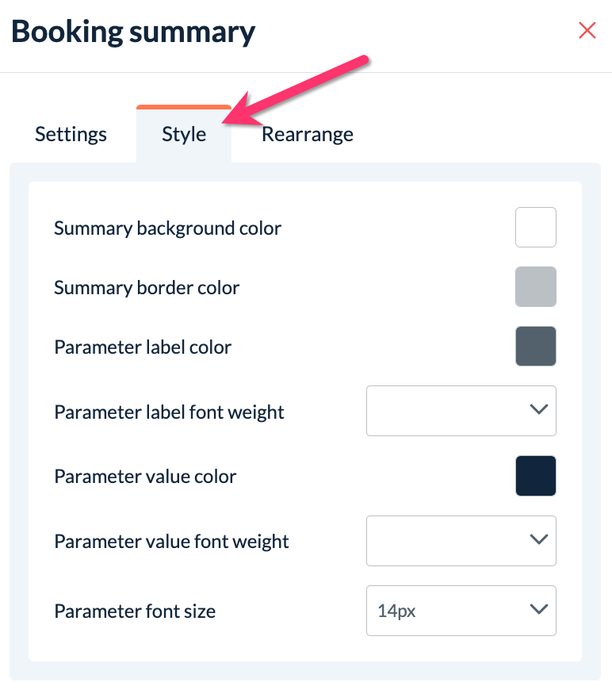Screen dimensions: 612x690
Task: Click the "Parameter value color" label text
Action: tap(145, 477)
